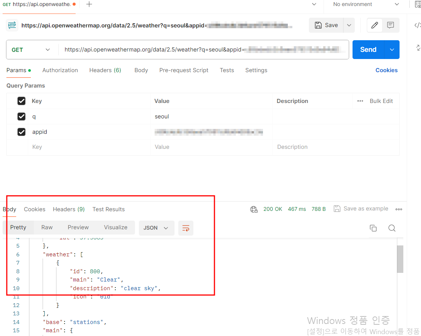Click the Save disk icon
This screenshot has width=421, height=336.
click(x=318, y=25)
